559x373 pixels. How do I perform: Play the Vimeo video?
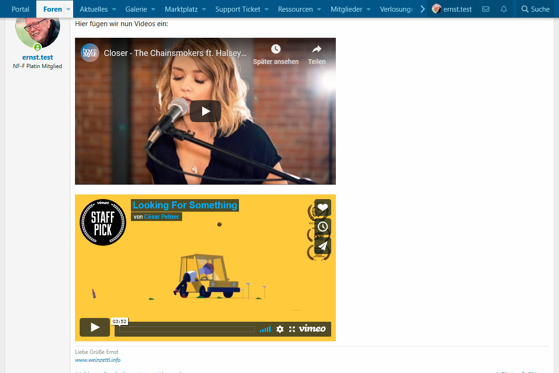(x=95, y=327)
